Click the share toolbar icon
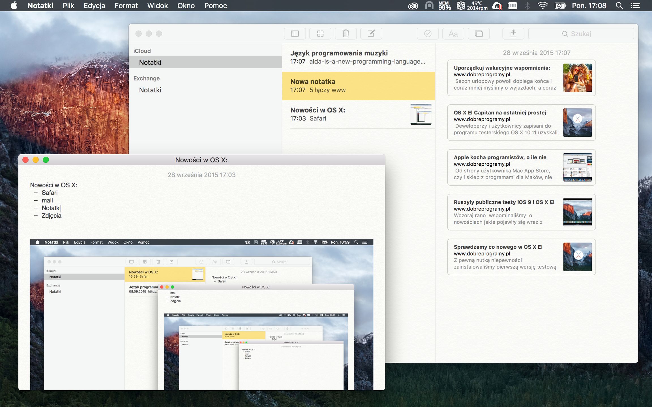Viewport: 652px width, 407px height. 513,34
